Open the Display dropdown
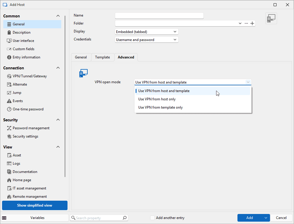Screen dimensions: 294x224 [147, 32]
